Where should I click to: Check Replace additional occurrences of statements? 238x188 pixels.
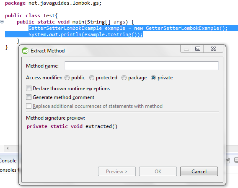pyautogui.click(x=28, y=106)
